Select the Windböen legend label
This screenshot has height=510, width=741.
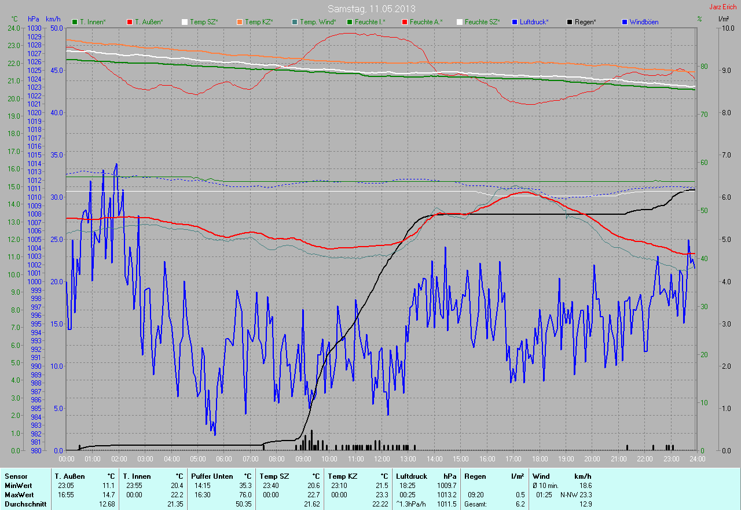[644, 22]
